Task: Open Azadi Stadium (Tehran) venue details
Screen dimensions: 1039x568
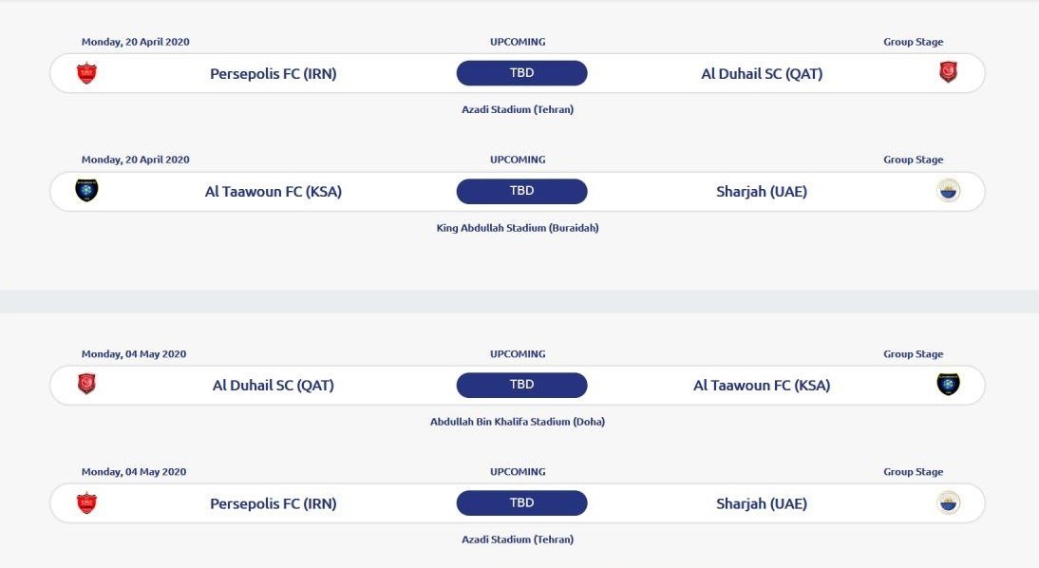Action: (x=519, y=108)
